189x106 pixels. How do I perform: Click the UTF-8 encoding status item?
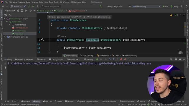tap(135, 105)
